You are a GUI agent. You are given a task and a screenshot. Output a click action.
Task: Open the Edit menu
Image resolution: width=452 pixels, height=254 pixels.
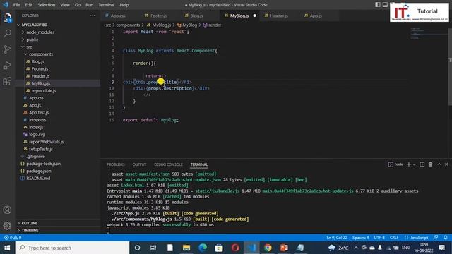[x=28, y=5]
